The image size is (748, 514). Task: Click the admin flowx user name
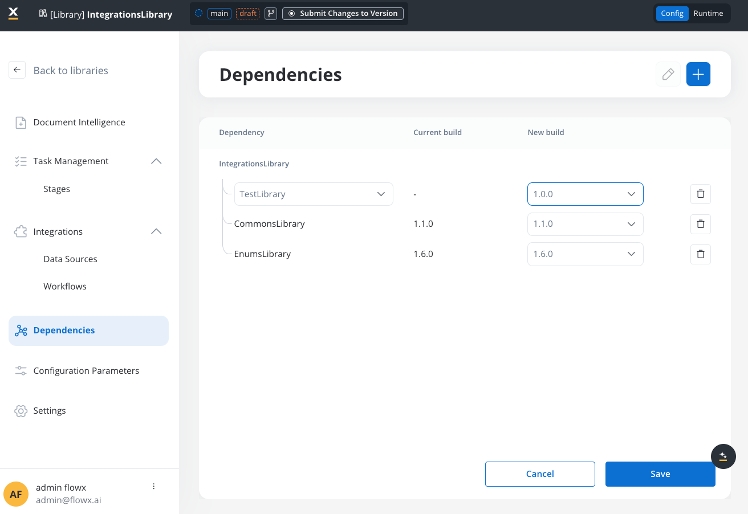click(61, 488)
